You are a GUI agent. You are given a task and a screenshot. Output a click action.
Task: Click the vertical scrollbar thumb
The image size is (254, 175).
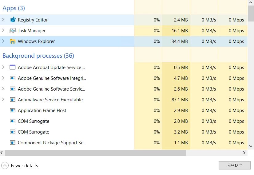tap(251, 13)
